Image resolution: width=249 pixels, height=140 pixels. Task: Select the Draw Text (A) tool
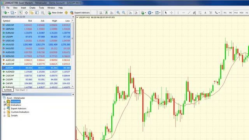coord(205,12)
